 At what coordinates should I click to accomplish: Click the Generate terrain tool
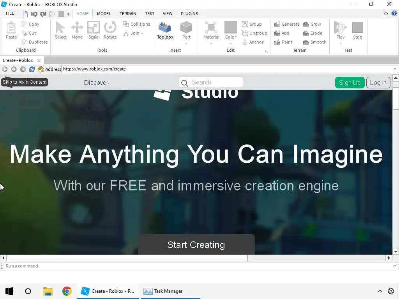tap(287, 24)
